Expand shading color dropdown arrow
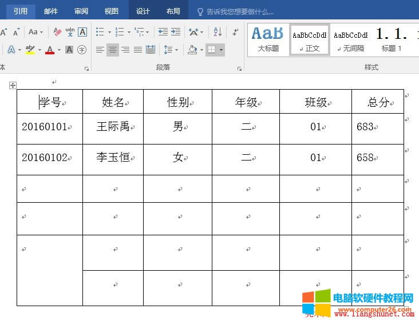 click(201, 50)
